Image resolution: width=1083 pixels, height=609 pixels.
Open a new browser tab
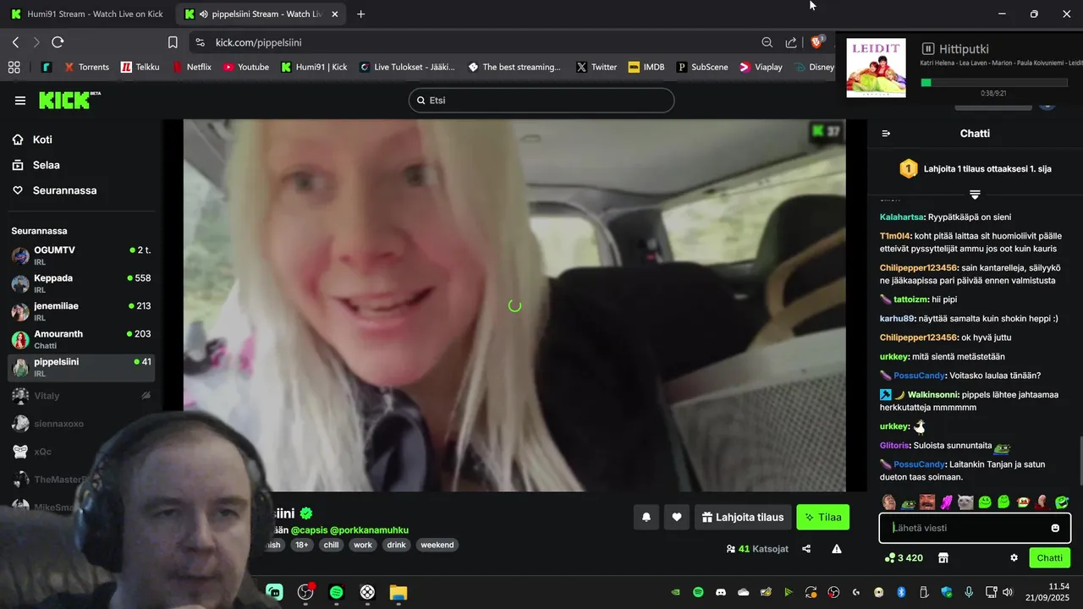coord(361,14)
